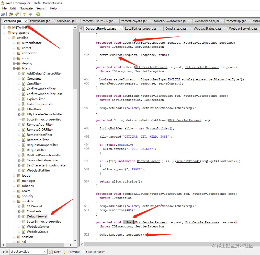This screenshot has width=260, height=255.
Task: Open the Edit menu
Action: [x=13, y=8]
